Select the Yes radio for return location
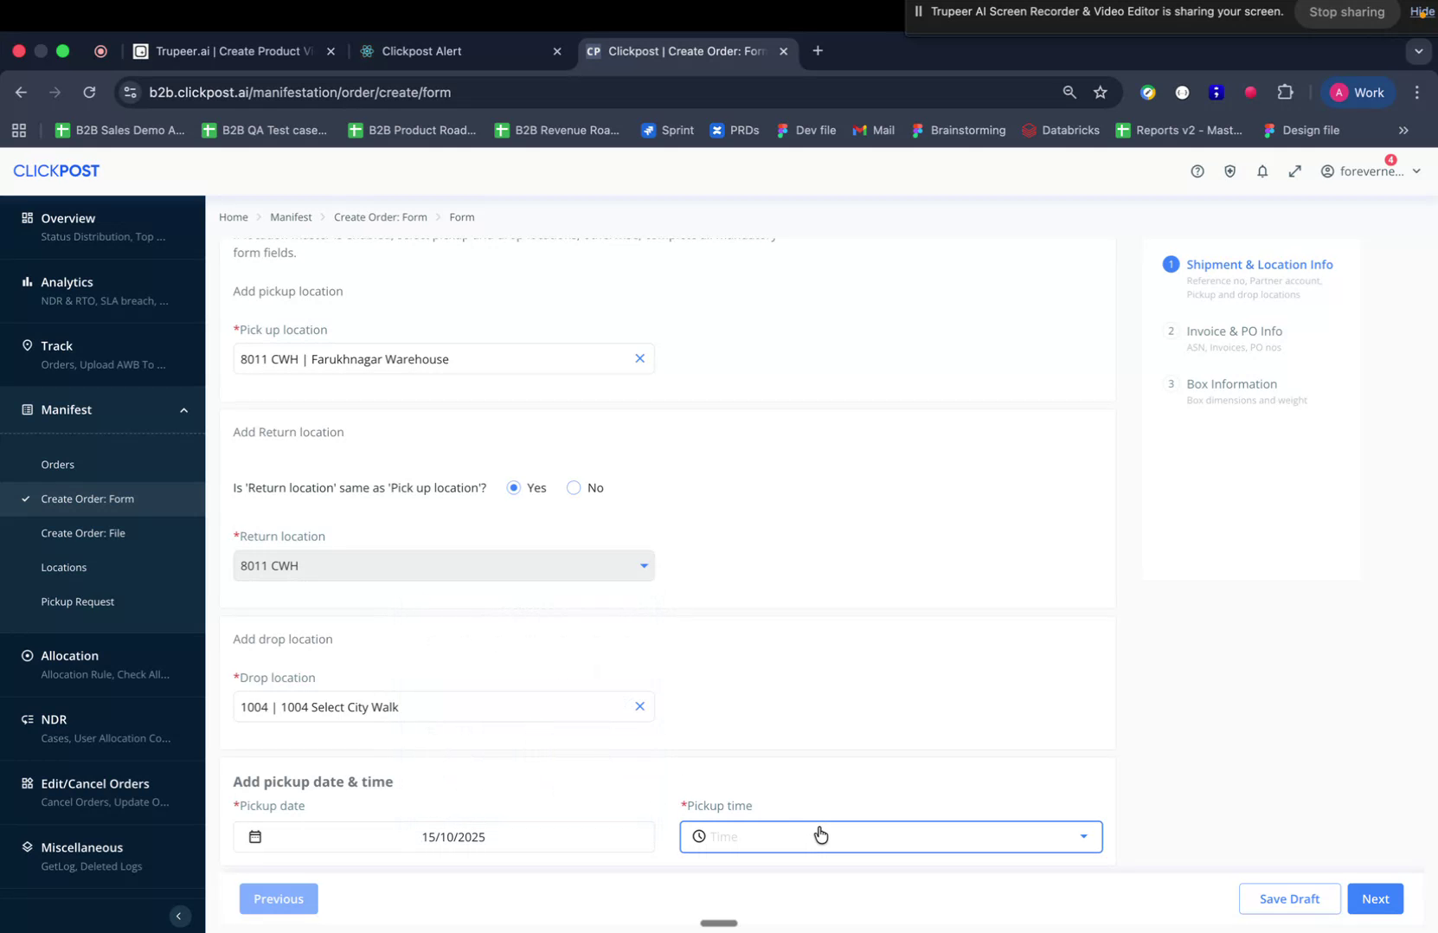Image resolution: width=1438 pixels, height=933 pixels. pos(514,487)
